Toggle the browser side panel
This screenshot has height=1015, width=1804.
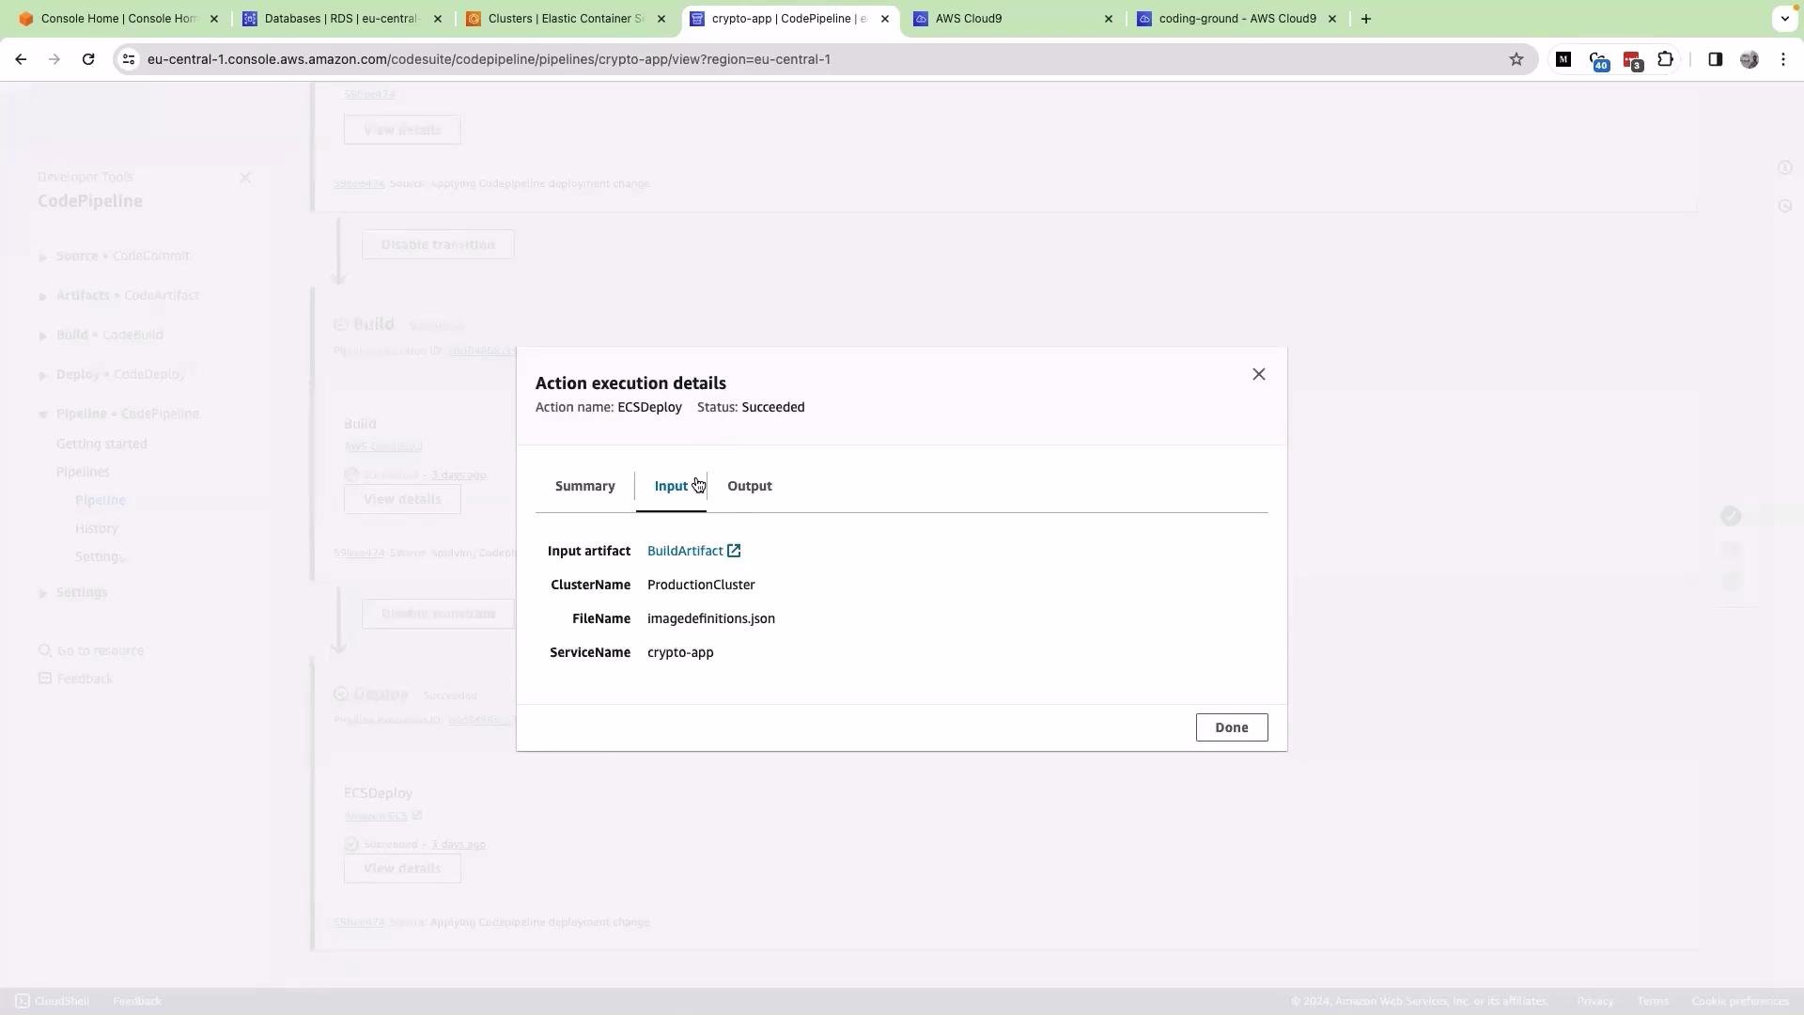point(1715,59)
